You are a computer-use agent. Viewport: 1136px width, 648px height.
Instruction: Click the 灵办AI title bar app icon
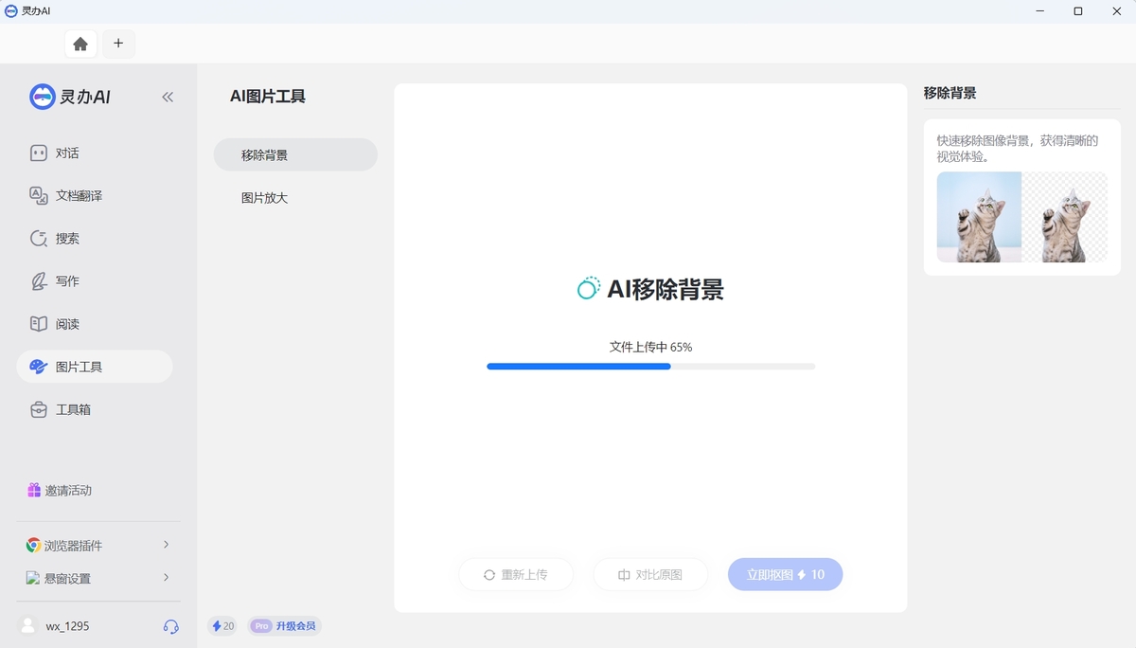[x=11, y=11]
